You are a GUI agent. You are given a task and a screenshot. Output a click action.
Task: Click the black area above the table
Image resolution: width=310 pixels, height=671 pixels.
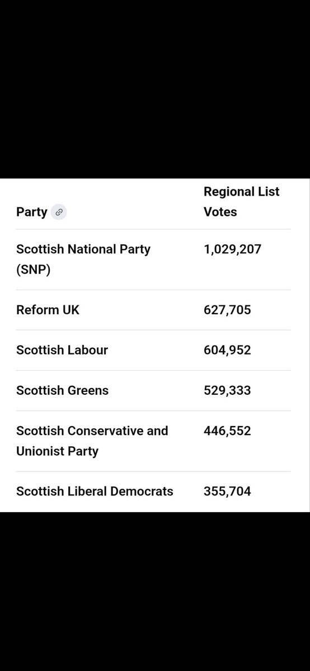[x=155, y=89]
